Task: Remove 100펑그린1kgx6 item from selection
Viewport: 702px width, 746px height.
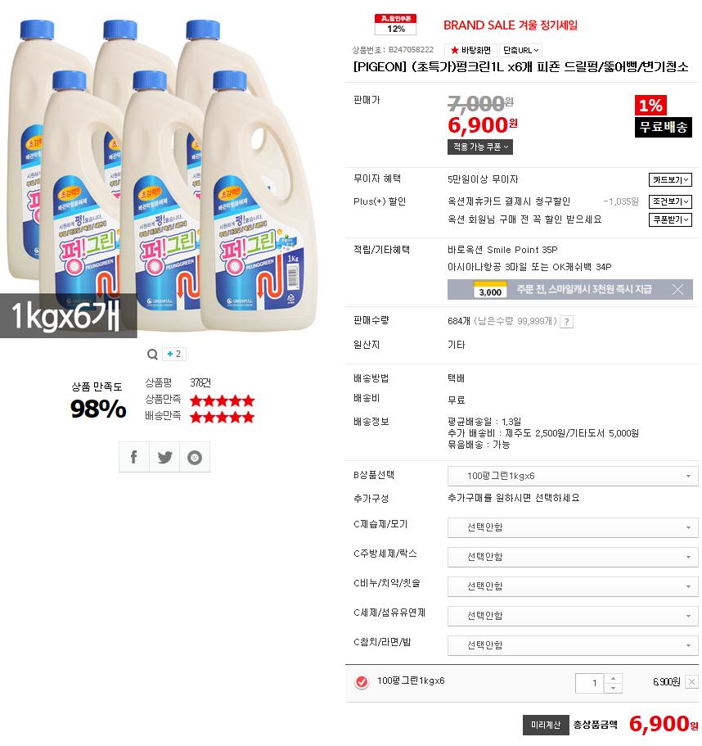Action: tap(691, 682)
